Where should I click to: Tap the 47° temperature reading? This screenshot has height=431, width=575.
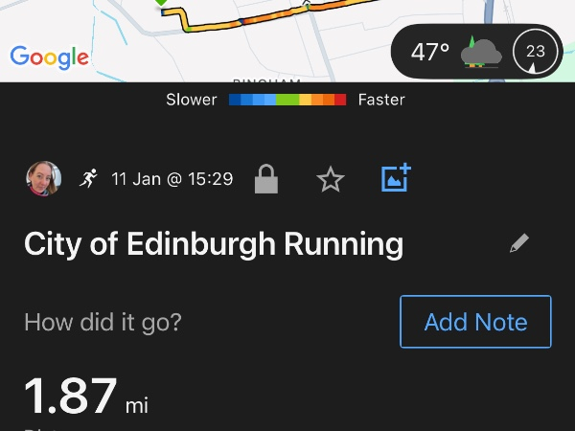(430, 52)
